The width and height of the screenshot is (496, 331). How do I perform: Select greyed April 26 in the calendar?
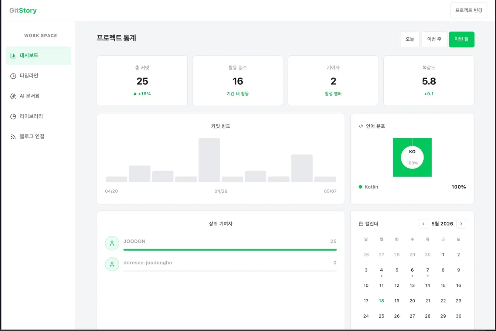(366, 255)
